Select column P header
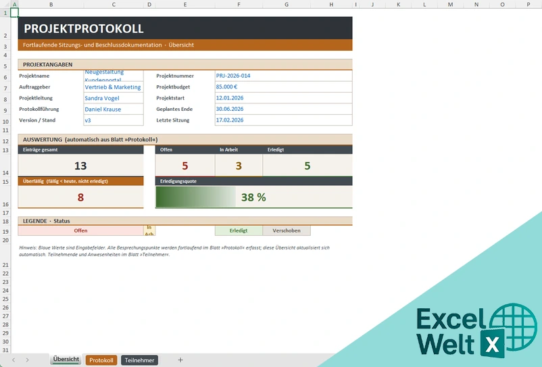The height and width of the screenshot is (367, 542). [528, 5]
